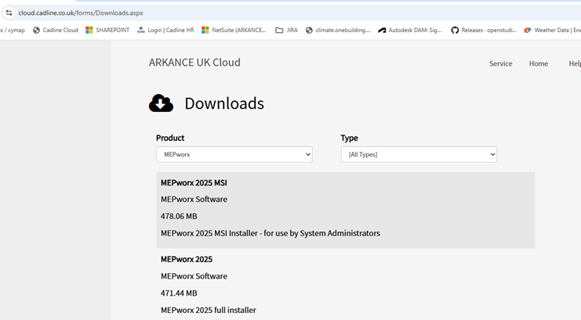Select the MEPworx 2025 full installer entry
581x320 pixels.
[345, 285]
